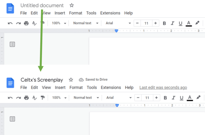Run spell check in Celtx's Screenplay toolbar
This screenshot has height=135, width=205.
(35, 98)
